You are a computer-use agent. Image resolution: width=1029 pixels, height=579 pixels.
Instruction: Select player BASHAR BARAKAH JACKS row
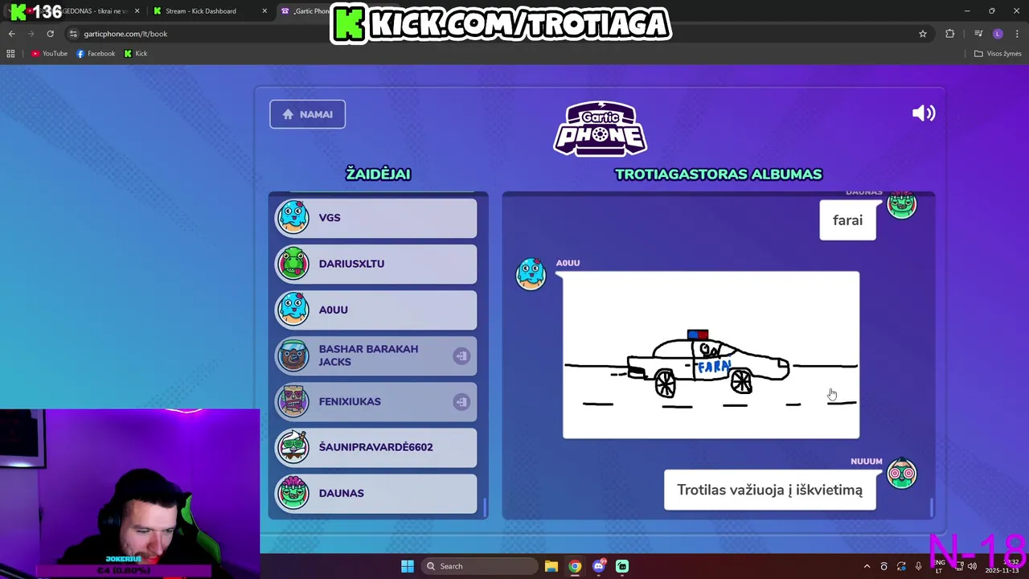376,355
